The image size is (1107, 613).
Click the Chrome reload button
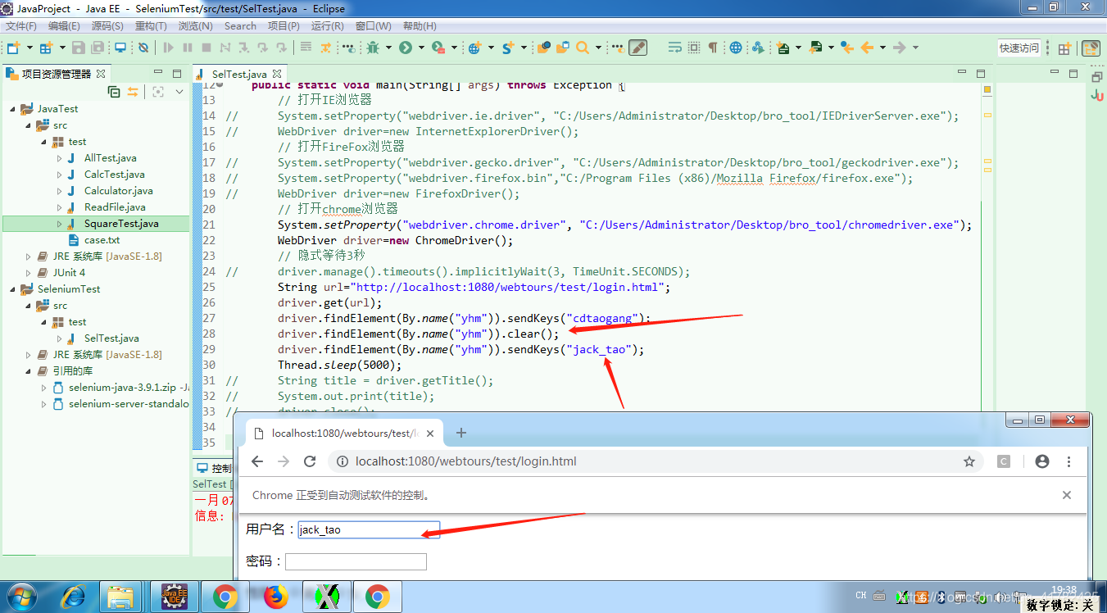(x=310, y=461)
